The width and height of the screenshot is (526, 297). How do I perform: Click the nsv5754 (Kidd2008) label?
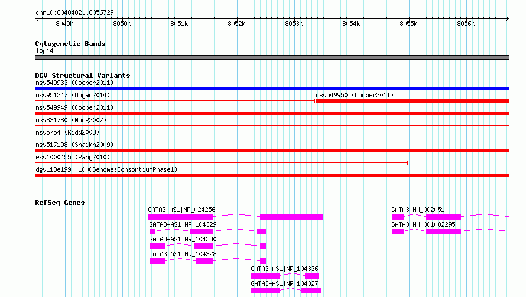[x=67, y=132]
